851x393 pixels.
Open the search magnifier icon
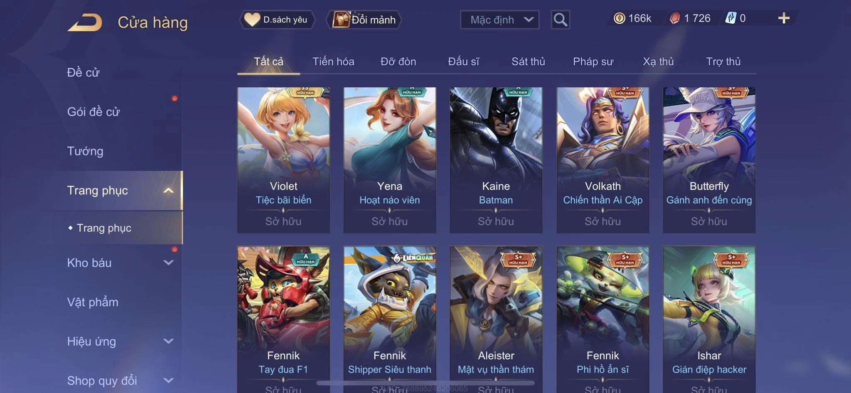[x=560, y=20]
